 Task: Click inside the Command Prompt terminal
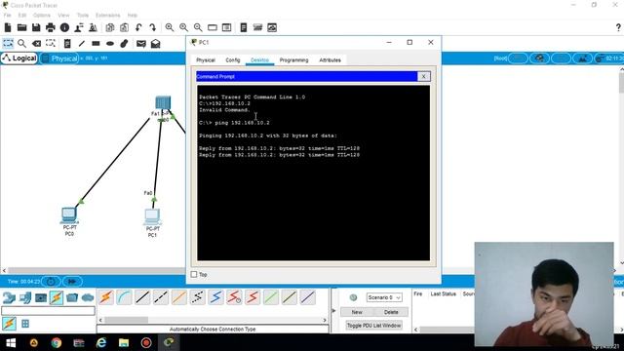[313, 173]
